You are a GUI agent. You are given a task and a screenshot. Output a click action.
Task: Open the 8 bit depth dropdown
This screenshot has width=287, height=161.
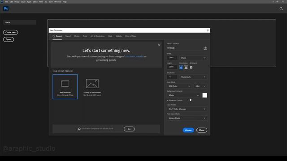click(x=200, y=86)
